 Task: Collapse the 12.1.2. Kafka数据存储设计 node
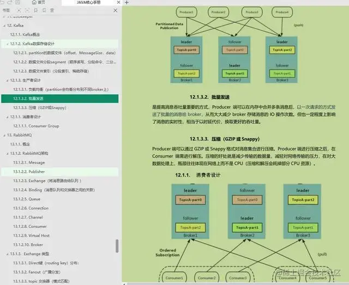pyautogui.click(x=7, y=44)
